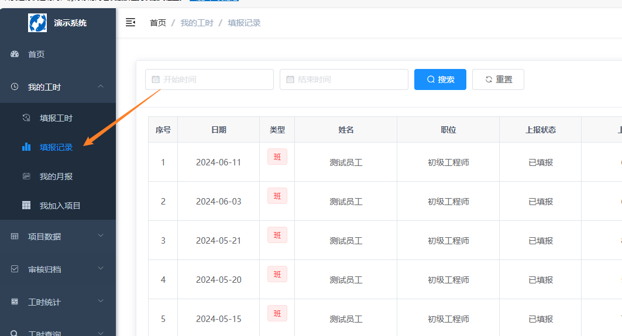The height and width of the screenshot is (336, 622).
Task: Click the magnifier icon beside 工时查询
Action: coord(14,333)
